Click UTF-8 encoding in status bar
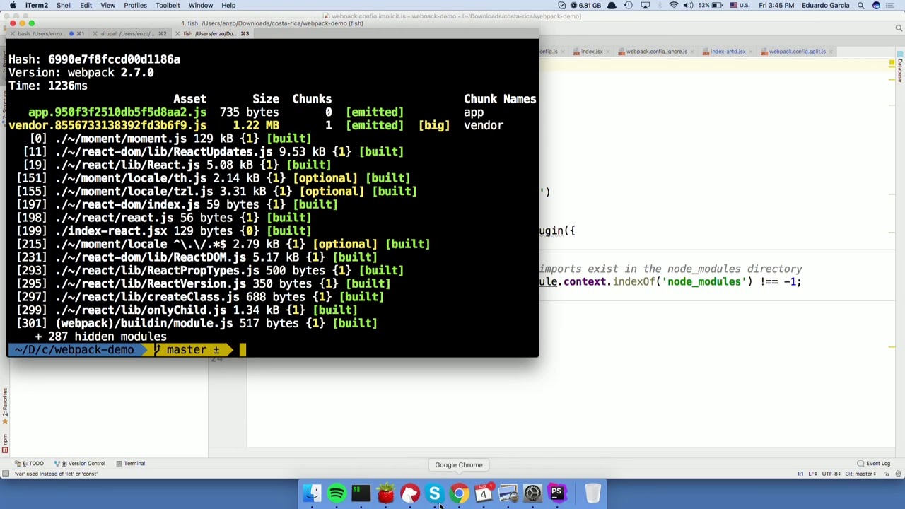 click(831, 474)
